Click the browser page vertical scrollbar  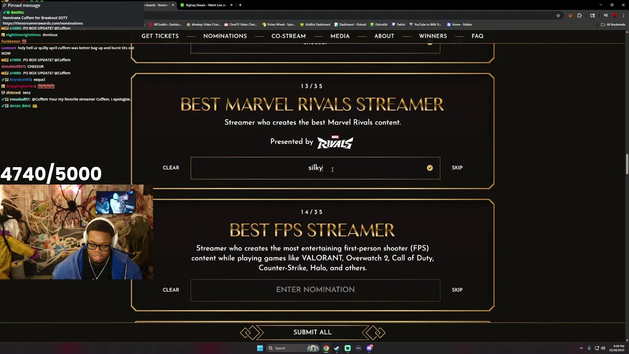click(627, 164)
